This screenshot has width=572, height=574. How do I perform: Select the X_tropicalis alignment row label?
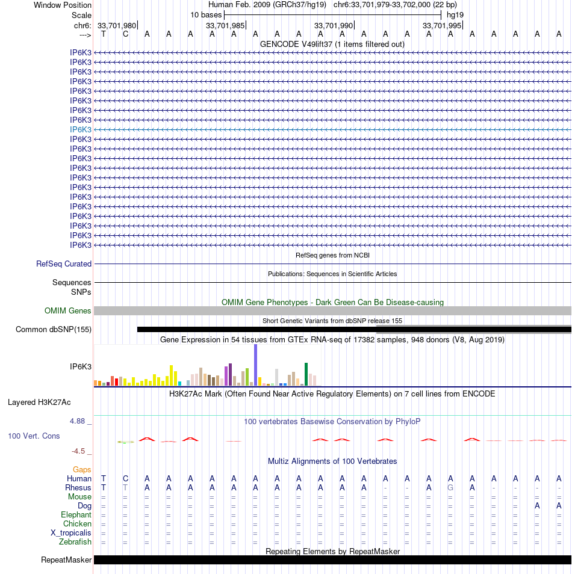70,533
